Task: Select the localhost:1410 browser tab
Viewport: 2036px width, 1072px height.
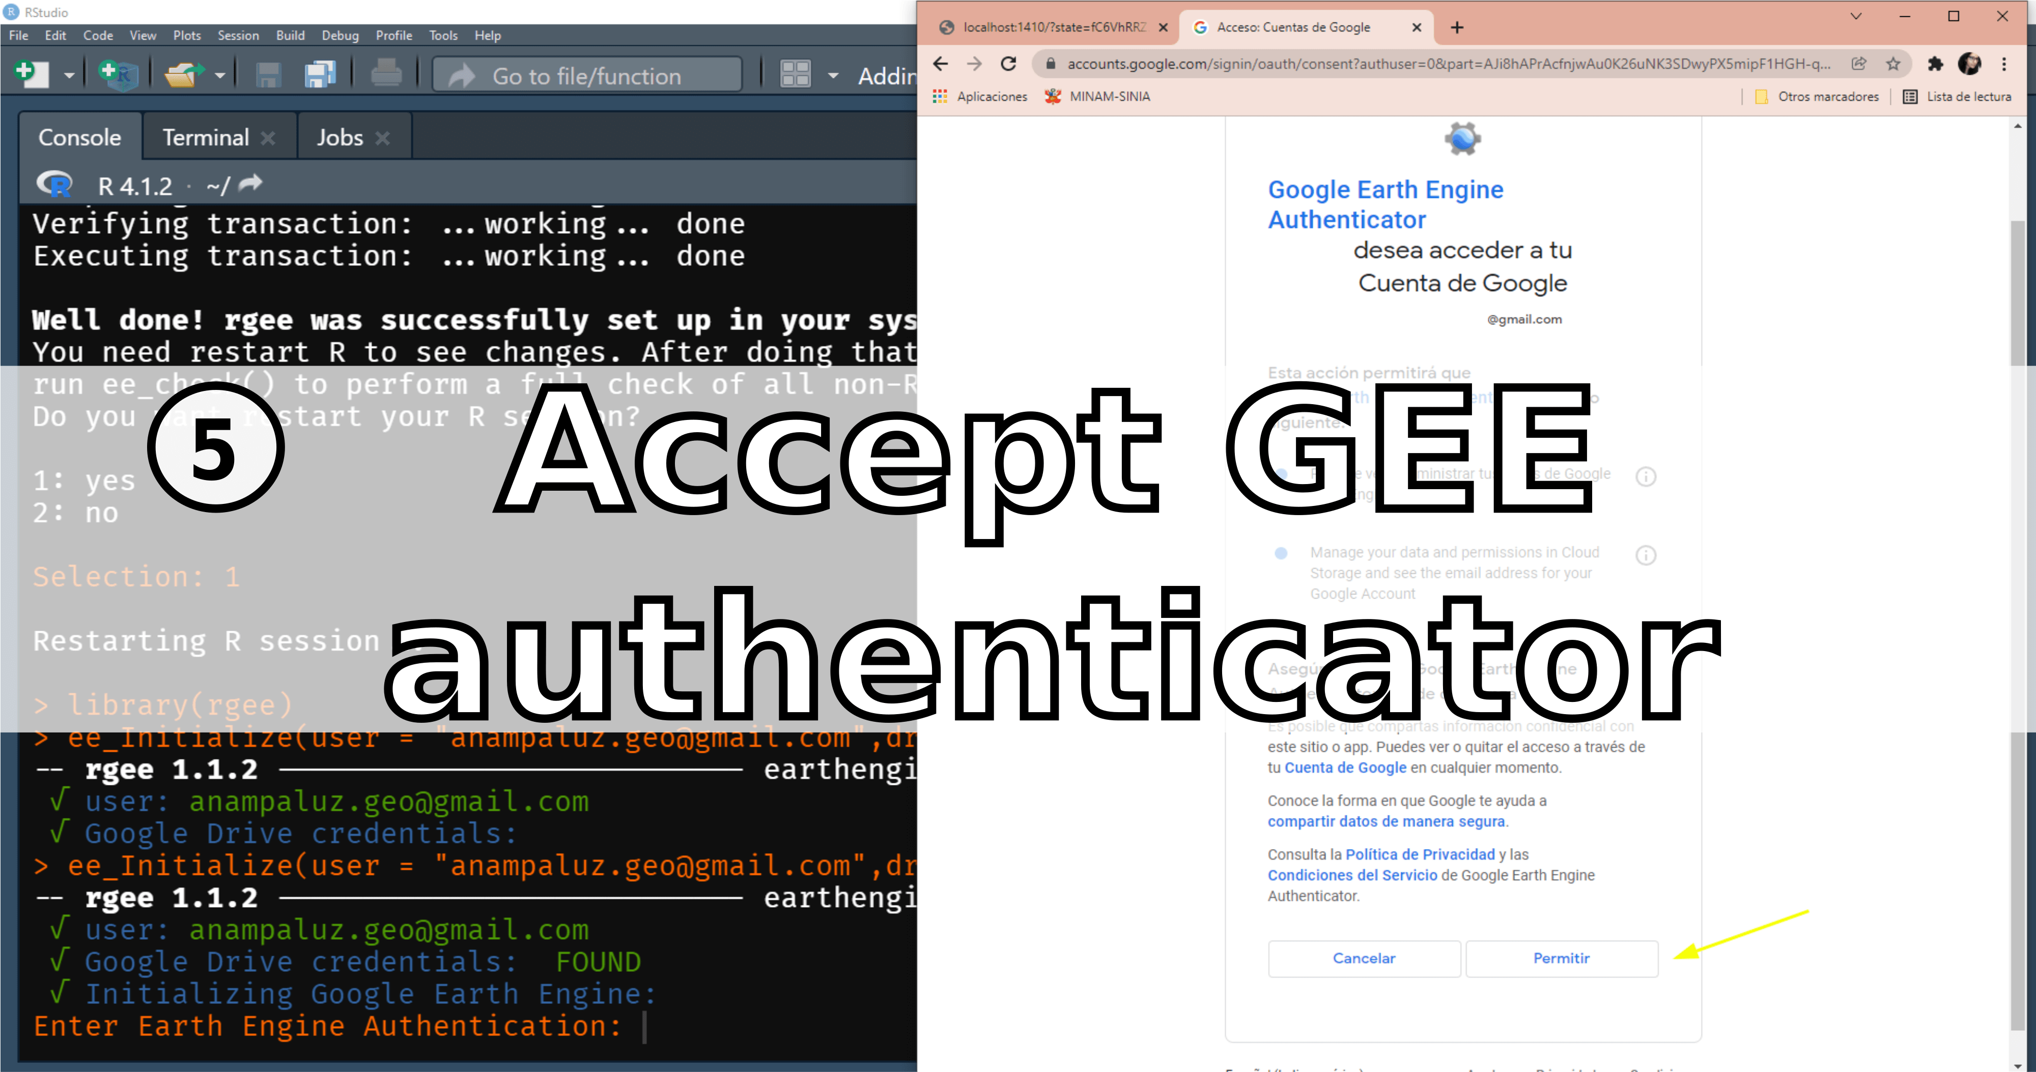Action: [1053, 27]
